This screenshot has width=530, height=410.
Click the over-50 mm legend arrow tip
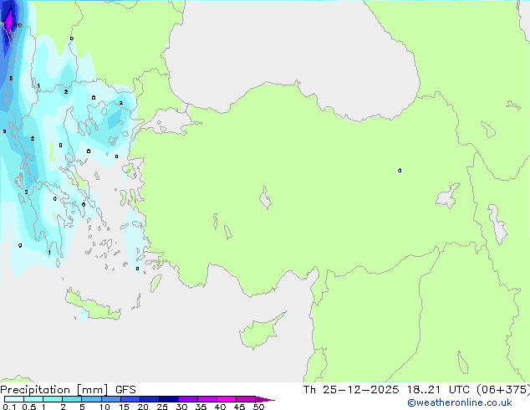click(265, 399)
